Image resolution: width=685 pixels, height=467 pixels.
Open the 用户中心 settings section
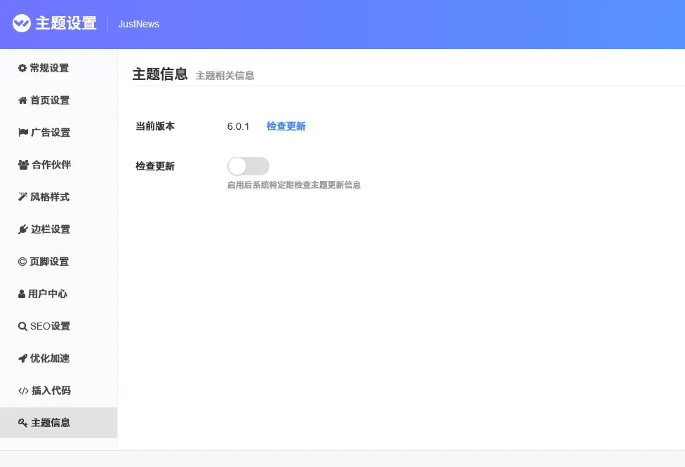(48, 294)
